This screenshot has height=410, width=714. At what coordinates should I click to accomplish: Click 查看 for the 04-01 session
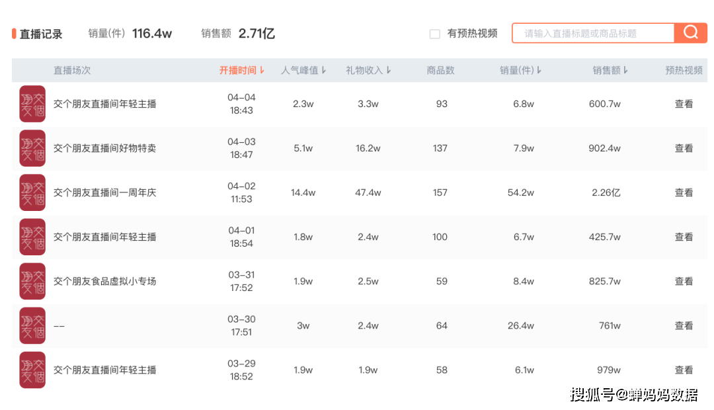point(684,237)
